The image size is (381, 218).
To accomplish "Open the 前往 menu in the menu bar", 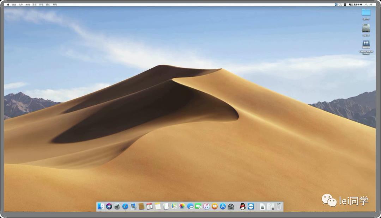I will [41, 5].
